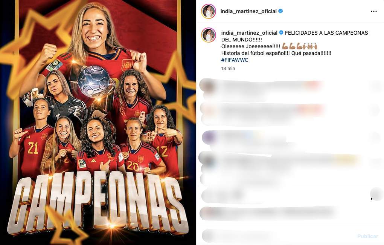Image resolution: width=384 pixels, height=245 pixels.
Task: Open the #FIFAWWC hashtag link
Action: click(x=235, y=60)
